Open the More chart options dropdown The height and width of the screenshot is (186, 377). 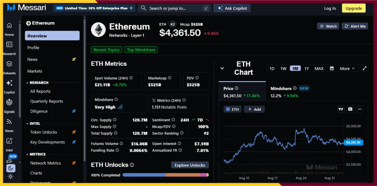[x=347, y=69]
